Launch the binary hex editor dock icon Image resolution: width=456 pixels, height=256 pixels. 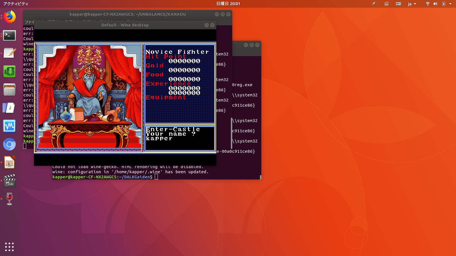click(x=9, y=108)
